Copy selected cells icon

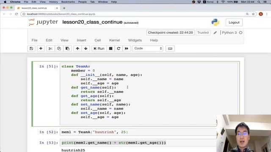pyautogui.click(x=59, y=49)
